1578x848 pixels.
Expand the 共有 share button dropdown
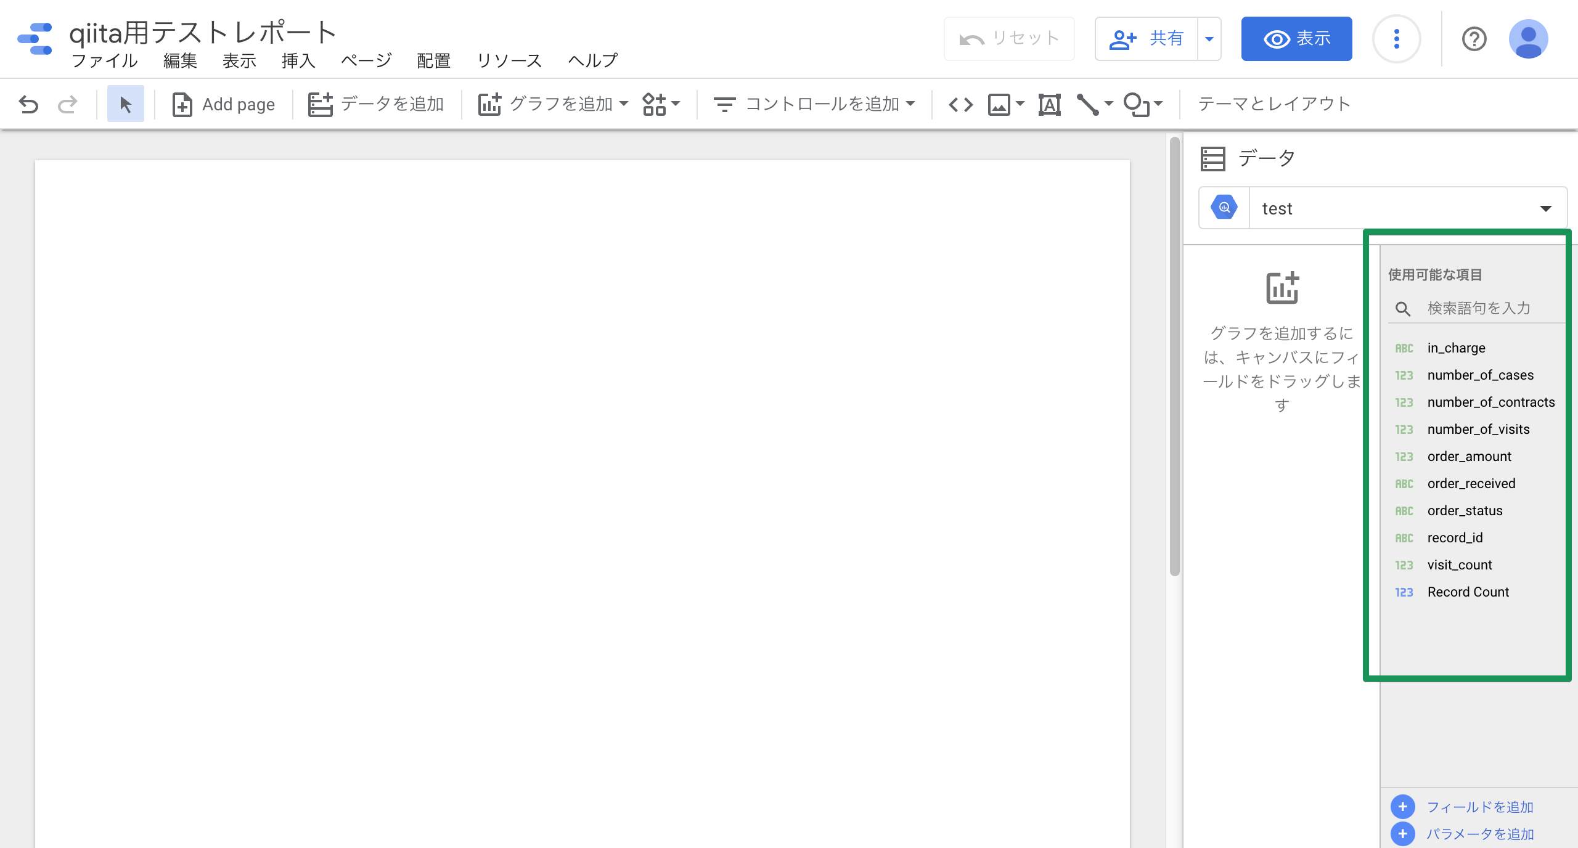[x=1209, y=39]
